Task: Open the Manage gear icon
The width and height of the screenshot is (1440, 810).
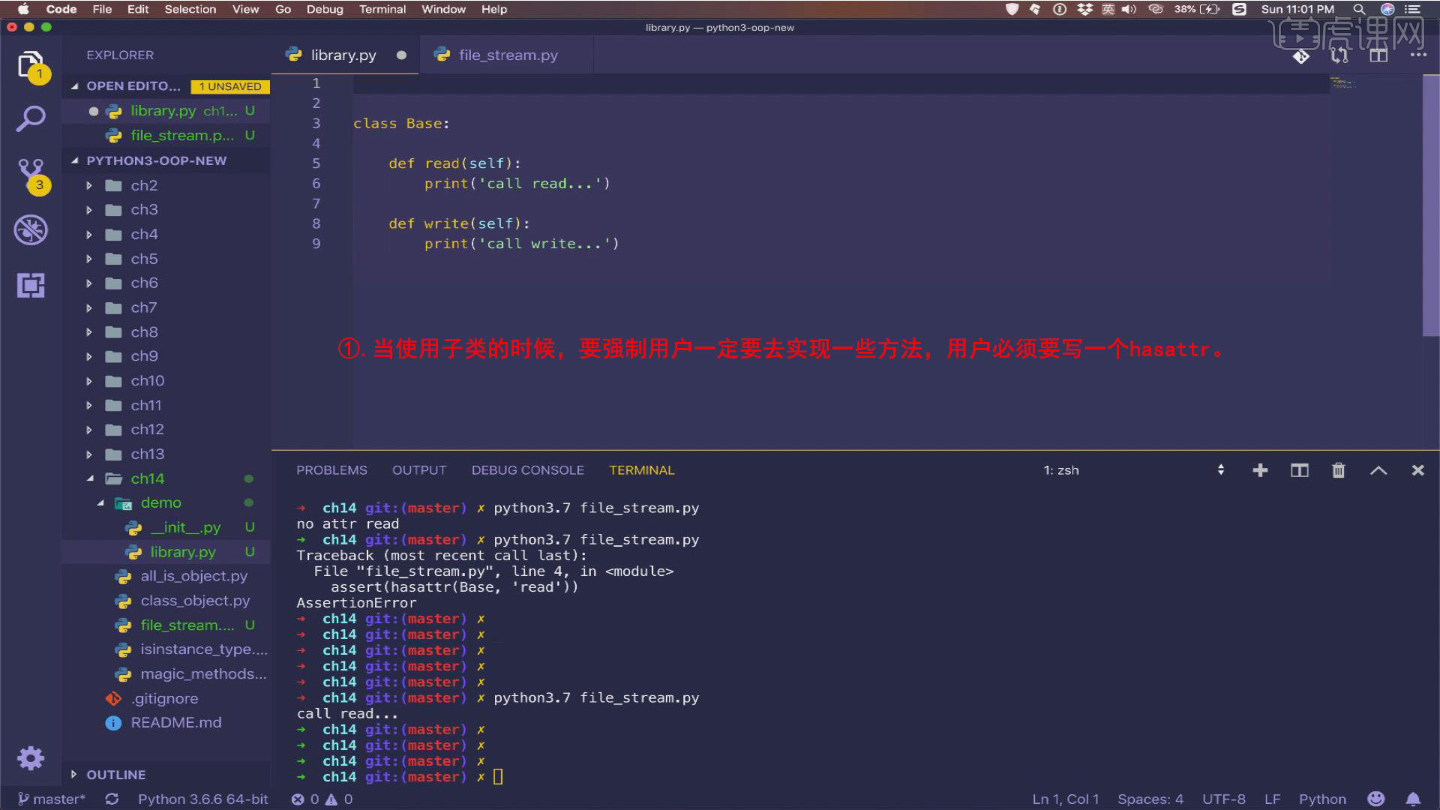Action: point(31,757)
